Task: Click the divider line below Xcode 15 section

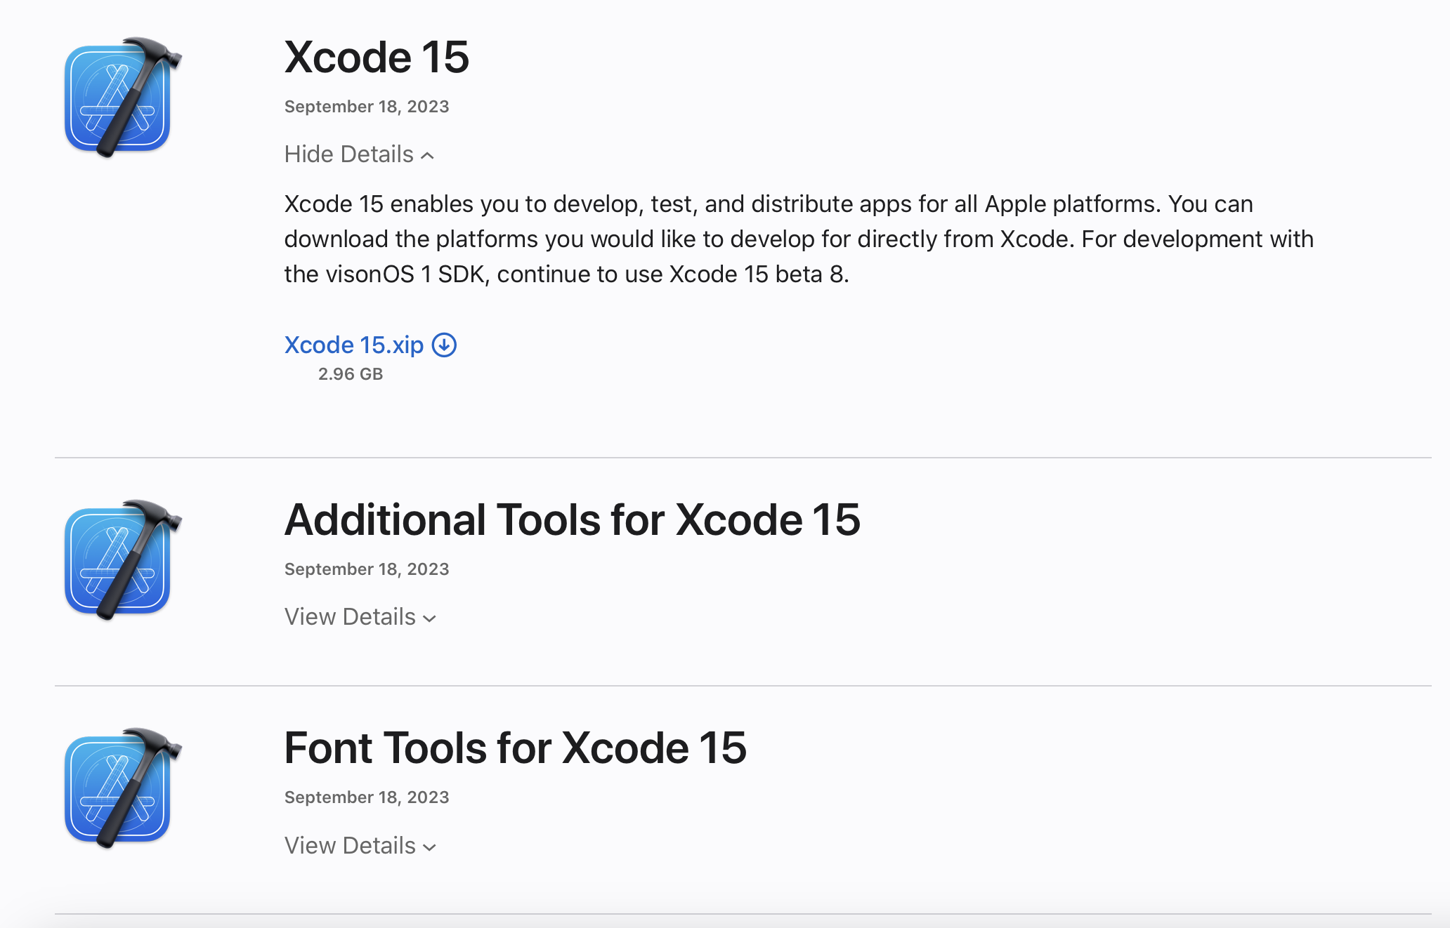Action: pyautogui.click(x=743, y=458)
